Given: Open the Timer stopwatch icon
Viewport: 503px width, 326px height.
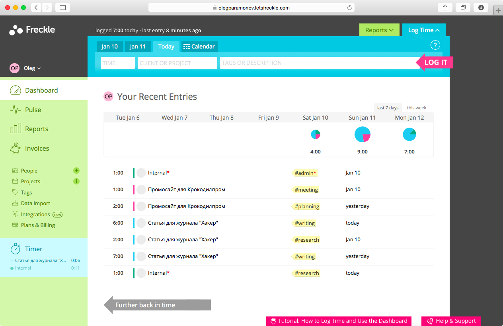Looking at the screenshot, I should (16, 249).
